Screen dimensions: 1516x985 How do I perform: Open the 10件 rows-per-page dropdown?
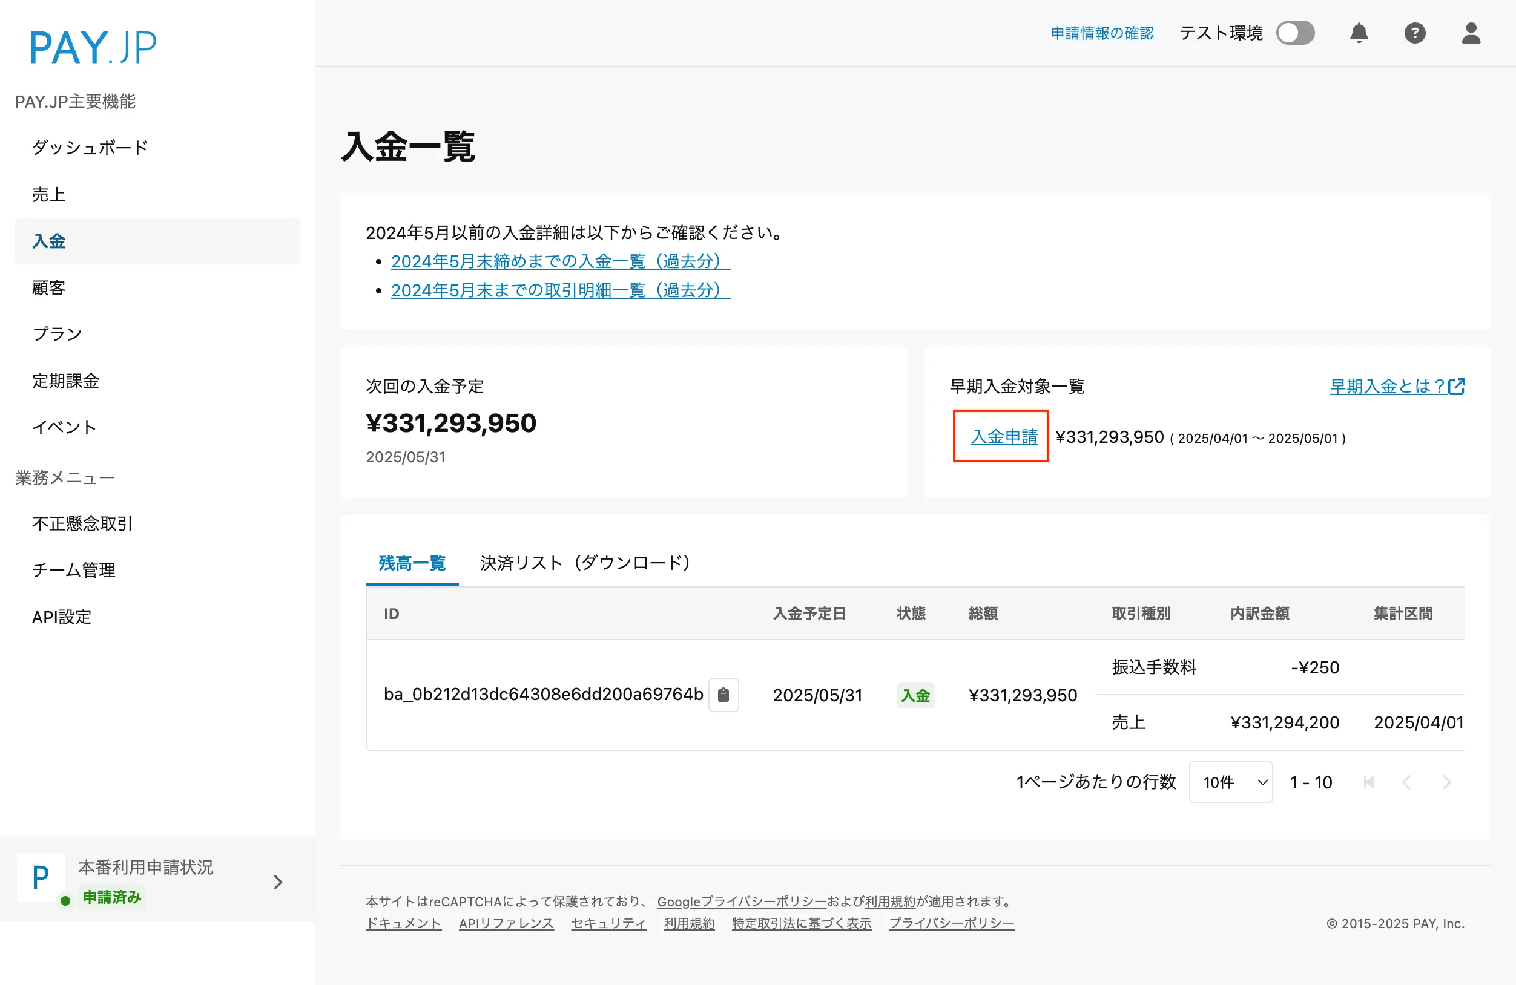[x=1231, y=782]
